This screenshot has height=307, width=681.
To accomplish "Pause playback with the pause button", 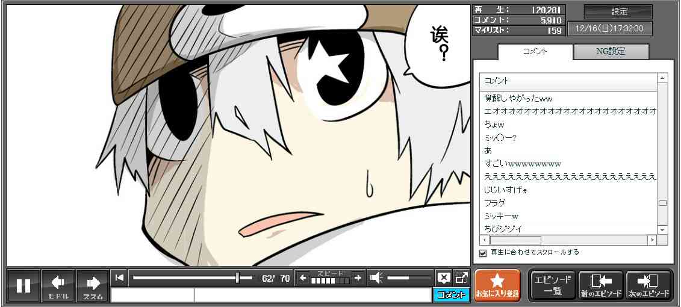I will (23, 285).
